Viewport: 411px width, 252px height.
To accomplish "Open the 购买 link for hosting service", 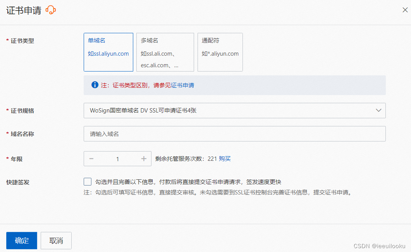I will pyautogui.click(x=225, y=159).
